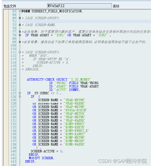Click the 'KOMP-MWSBP' string on line 137
Screen dimensions: 151x166
[x=74, y=141]
